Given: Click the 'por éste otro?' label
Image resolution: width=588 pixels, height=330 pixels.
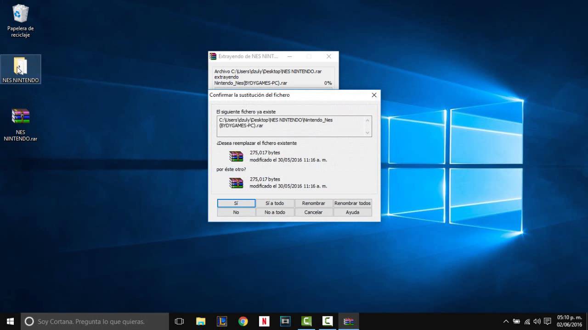Looking at the screenshot, I should (x=231, y=170).
